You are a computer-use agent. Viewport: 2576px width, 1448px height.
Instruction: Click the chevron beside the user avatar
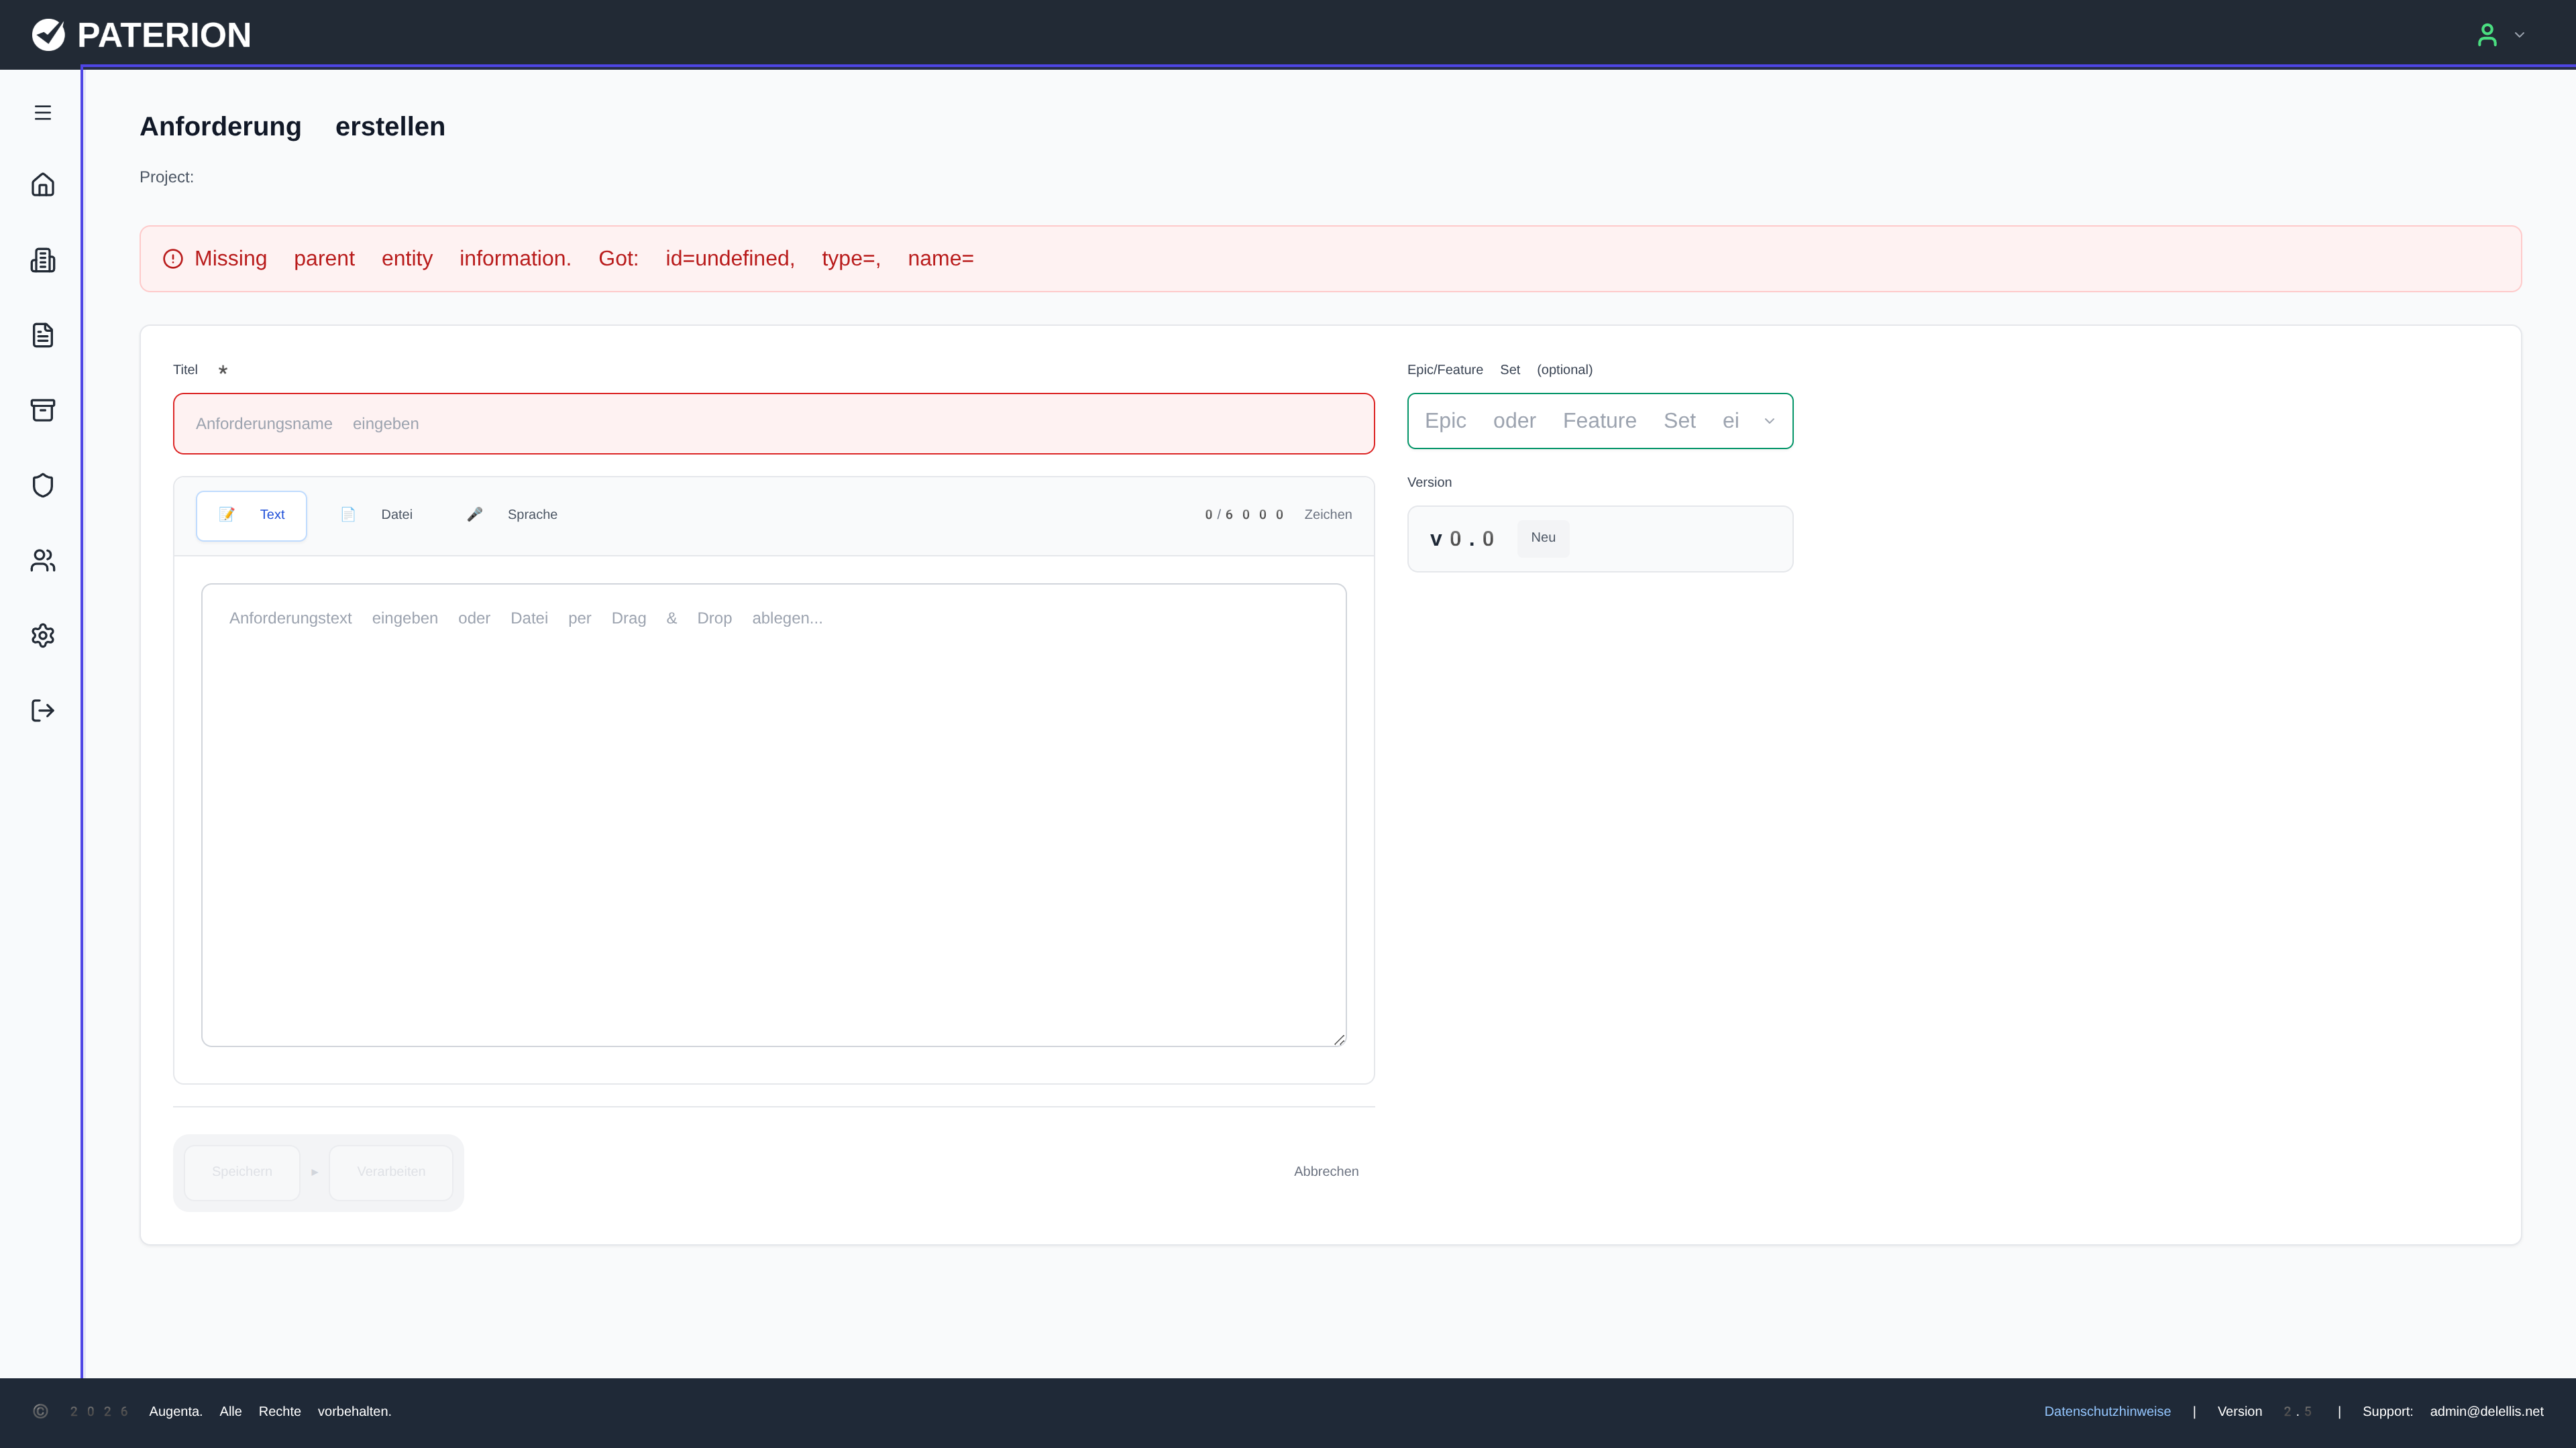pyautogui.click(x=2520, y=35)
